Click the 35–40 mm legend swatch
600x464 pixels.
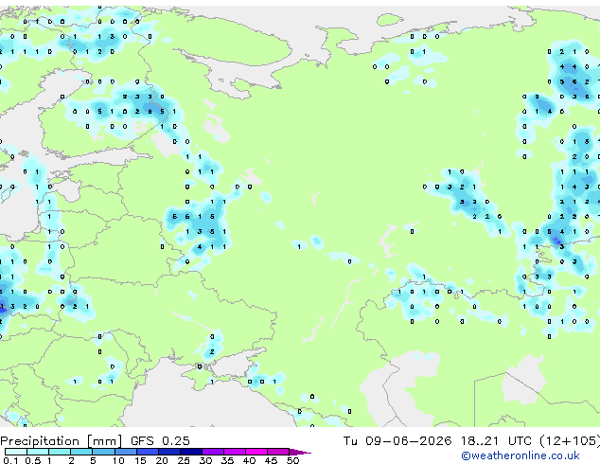[x=234, y=452]
